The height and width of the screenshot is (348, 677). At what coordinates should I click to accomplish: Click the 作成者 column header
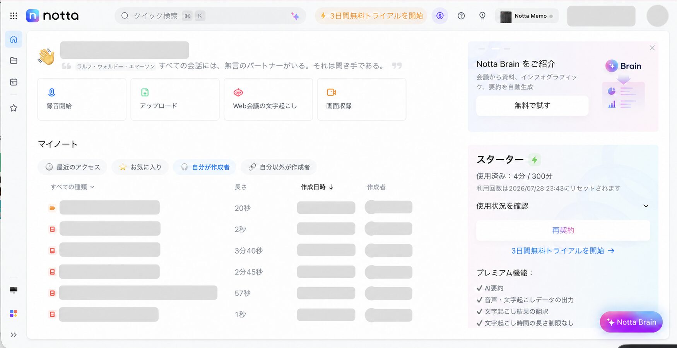click(x=376, y=187)
